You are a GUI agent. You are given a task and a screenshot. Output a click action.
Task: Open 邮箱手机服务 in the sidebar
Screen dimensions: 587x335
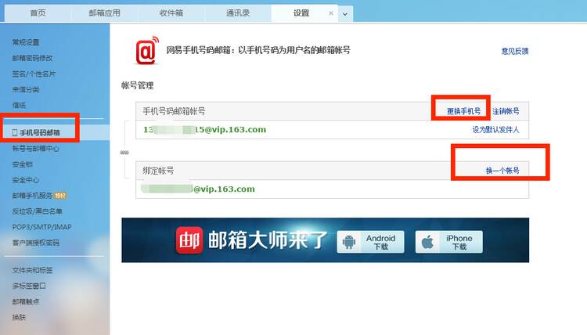[32, 196]
